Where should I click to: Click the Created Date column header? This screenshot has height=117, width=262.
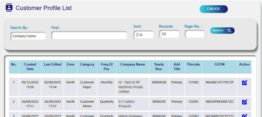pyautogui.click(x=30, y=67)
